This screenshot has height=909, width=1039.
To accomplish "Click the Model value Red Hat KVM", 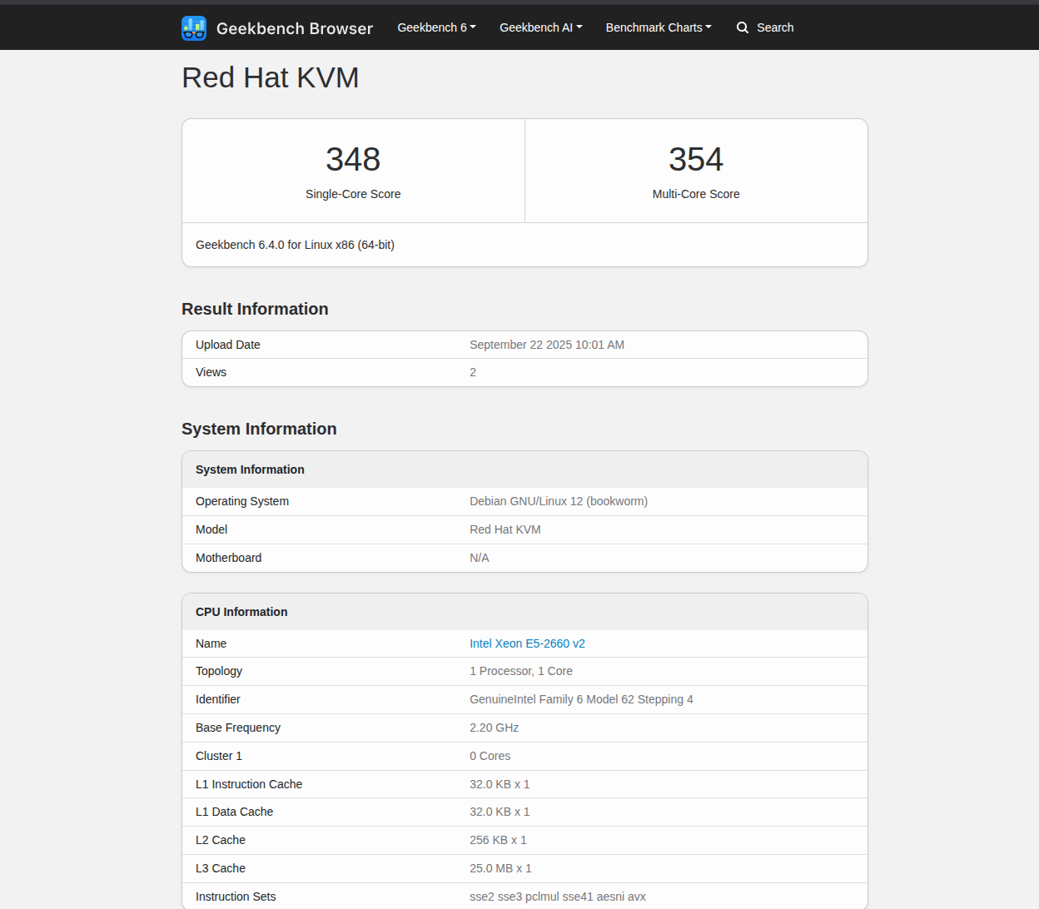I will [x=505, y=529].
